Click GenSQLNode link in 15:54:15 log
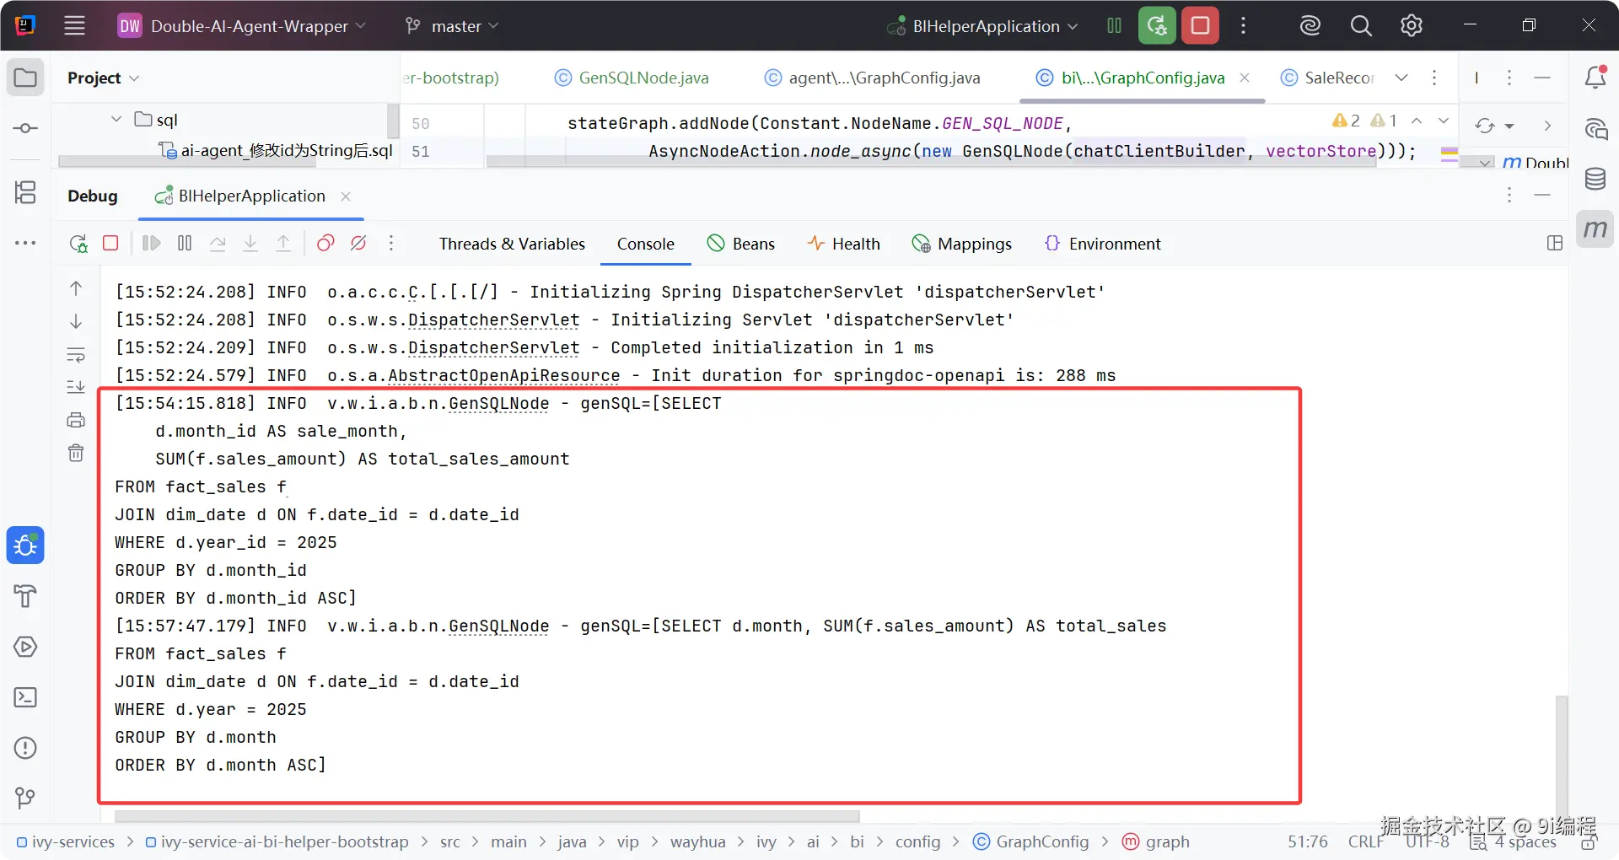Viewport: 1619px width, 860px height. (498, 404)
